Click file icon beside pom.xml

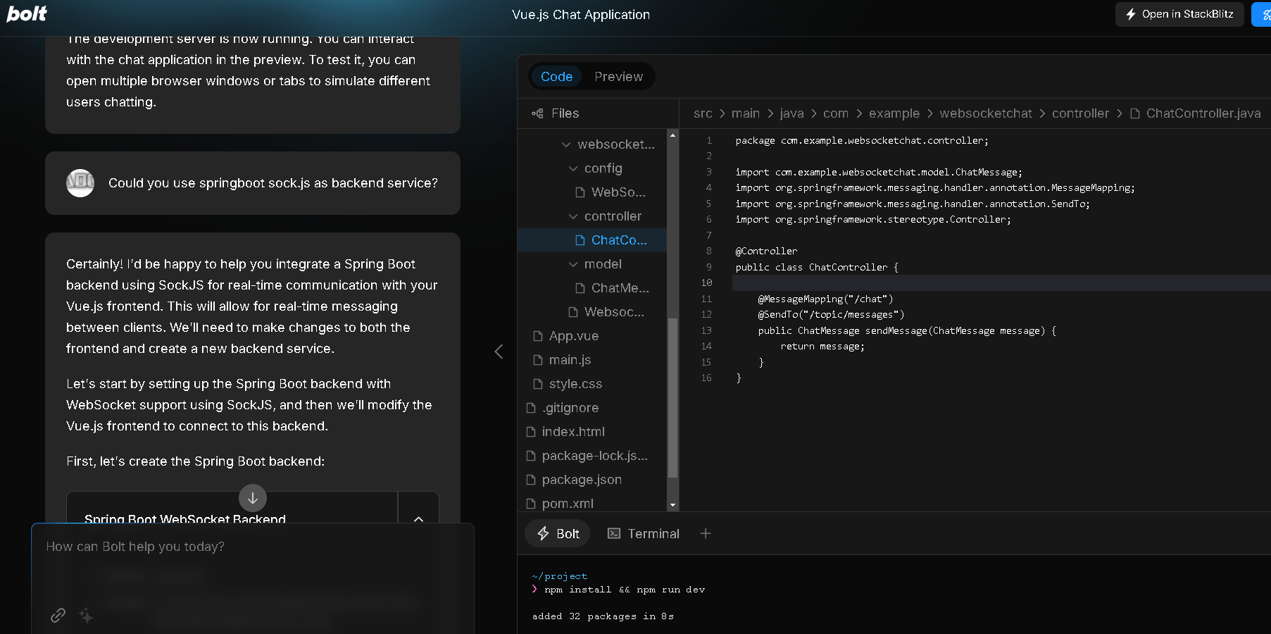pos(531,504)
